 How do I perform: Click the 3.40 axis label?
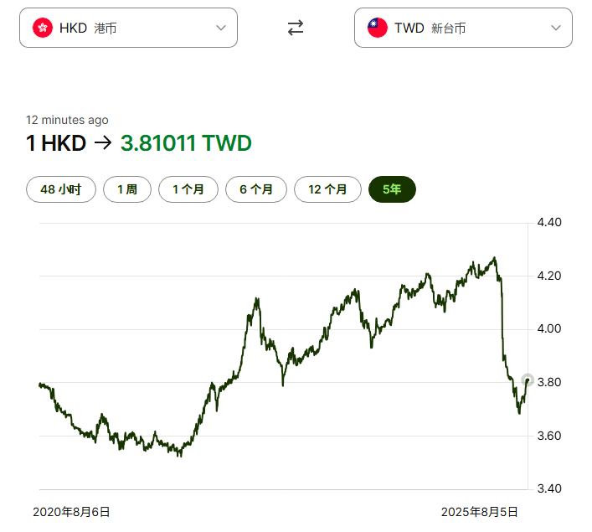point(549,489)
